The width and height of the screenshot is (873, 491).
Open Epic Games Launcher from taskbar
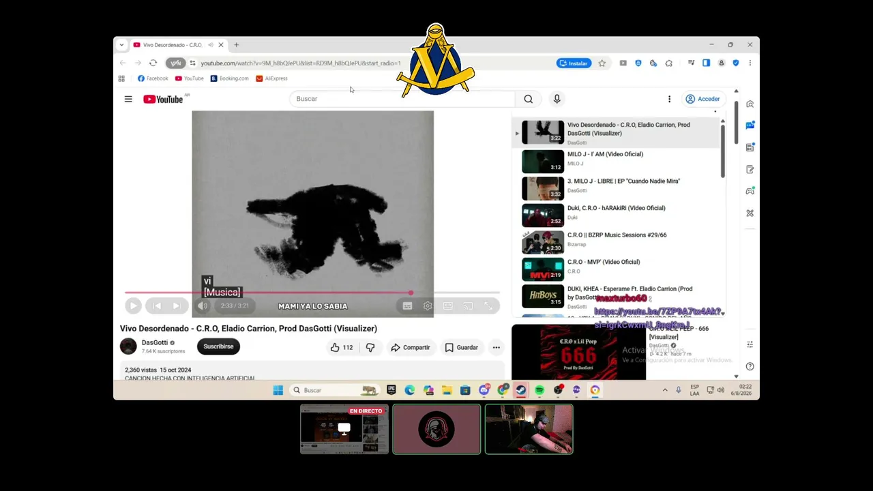click(x=391, y=390)
